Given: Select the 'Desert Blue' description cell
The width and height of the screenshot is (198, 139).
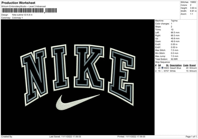Looking at the screenshot, I should [x=176, y=68].
